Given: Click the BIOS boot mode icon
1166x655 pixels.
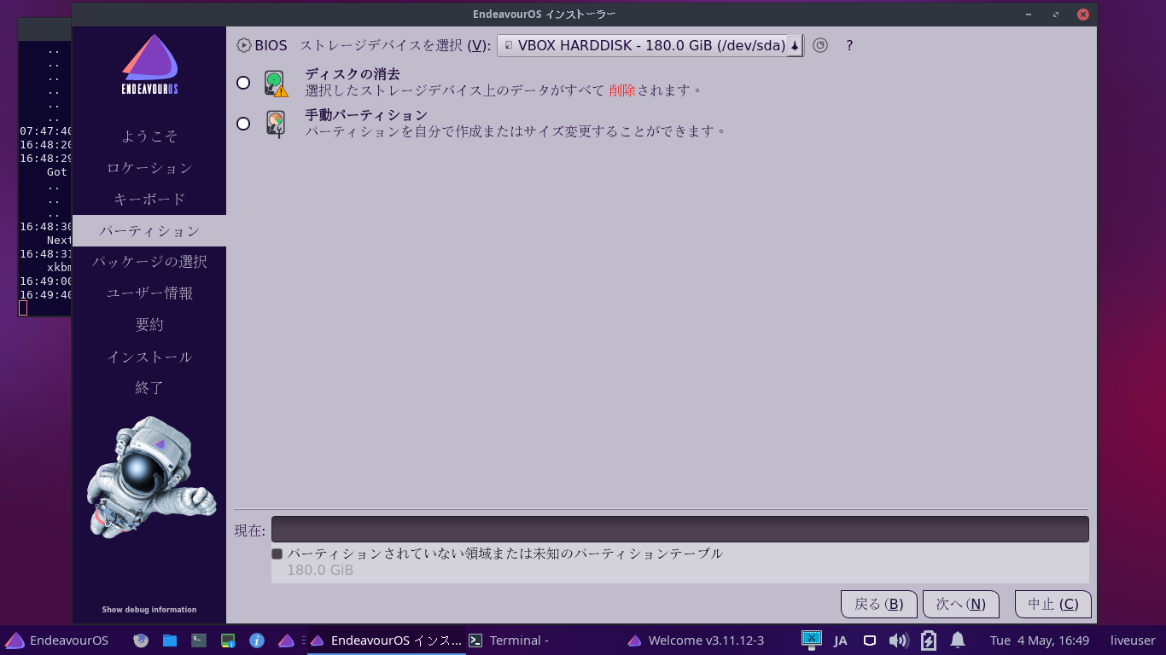Looking at the screenshot, I should coord(244,46).
